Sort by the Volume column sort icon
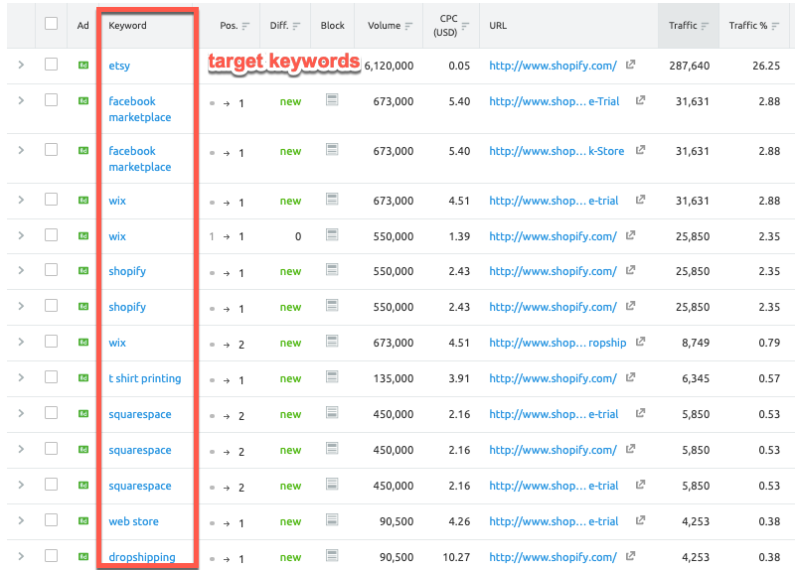 (408, 26)
